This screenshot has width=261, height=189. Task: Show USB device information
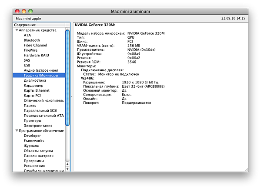(27, 65)
